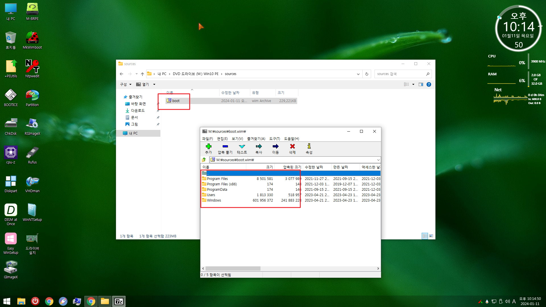Click the Explorer refresh button
Viewport: 546px width, 307px height.
click(367, 74)
